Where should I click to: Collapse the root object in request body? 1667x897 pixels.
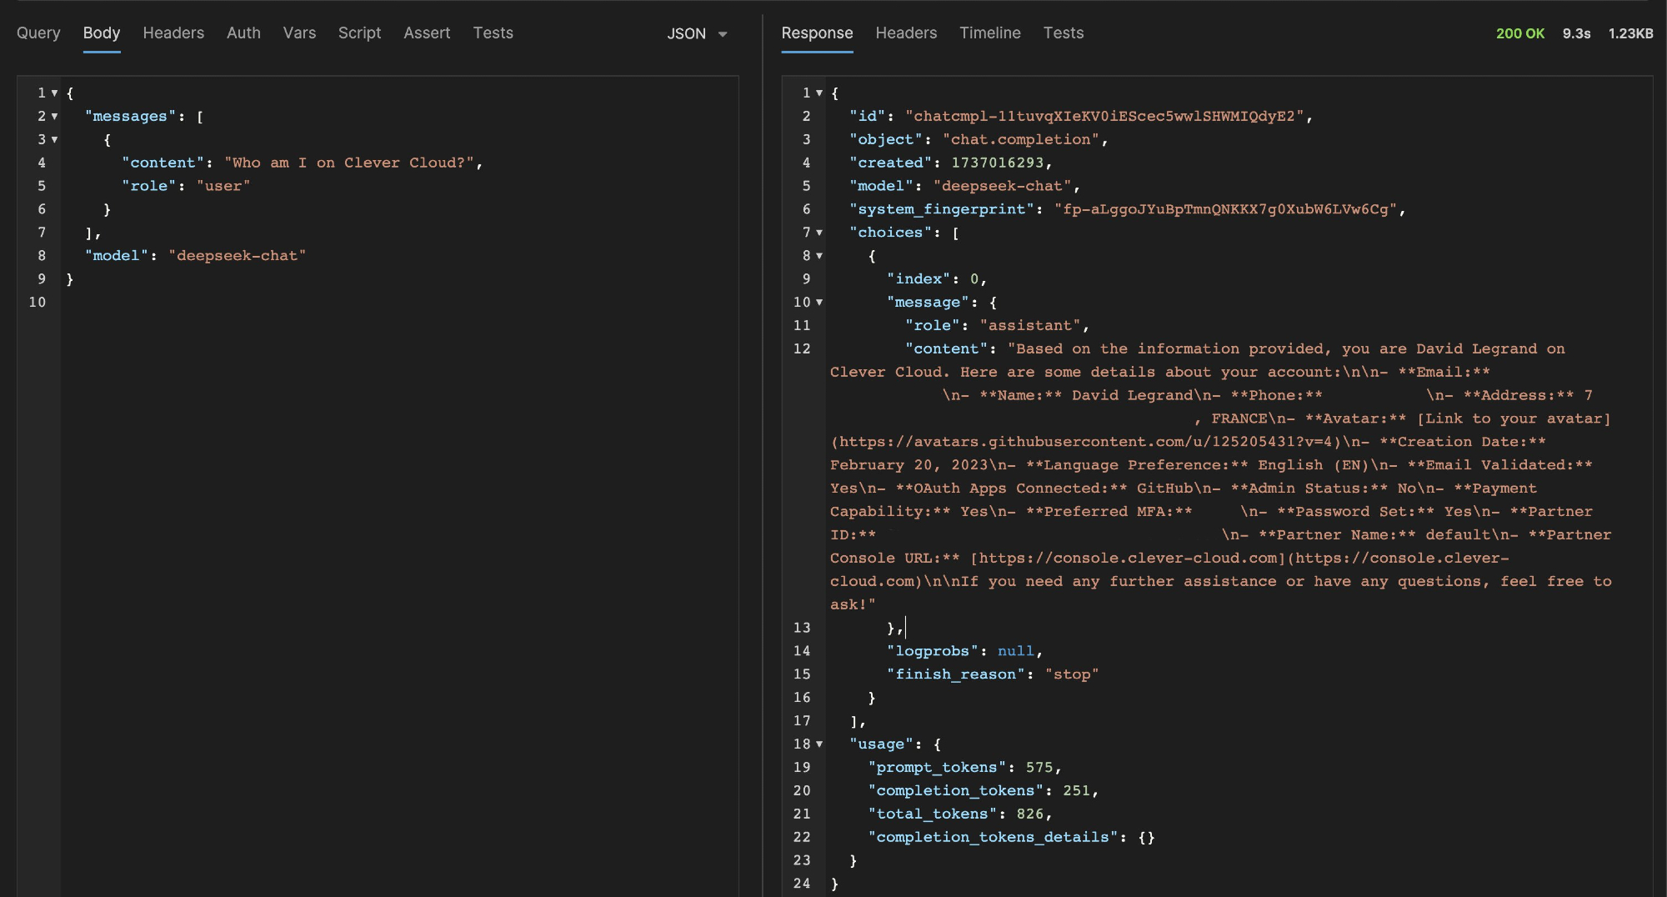54,93
